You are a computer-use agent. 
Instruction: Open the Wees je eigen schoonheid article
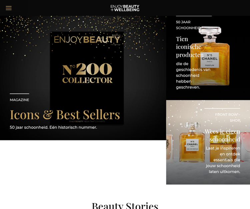click(222, 135)
